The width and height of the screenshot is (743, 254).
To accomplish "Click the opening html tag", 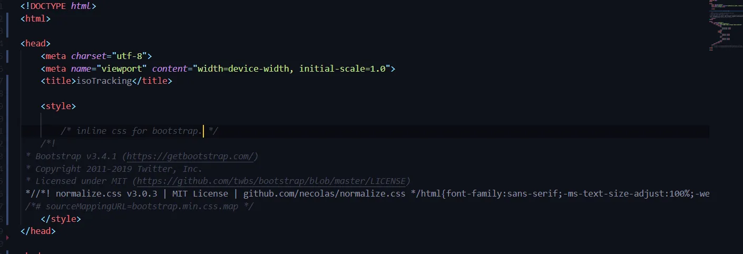I will click(x=35, y=18).
